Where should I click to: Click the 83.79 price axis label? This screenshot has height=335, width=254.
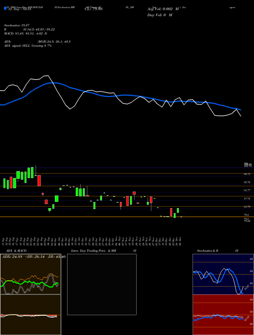[x=247, y=207]
